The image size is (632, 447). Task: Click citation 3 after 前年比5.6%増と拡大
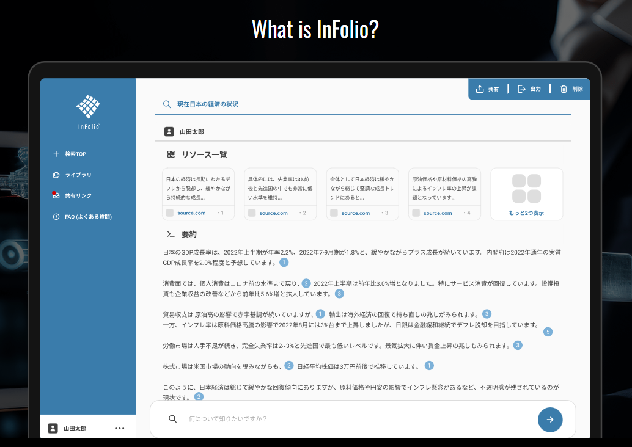339,294
